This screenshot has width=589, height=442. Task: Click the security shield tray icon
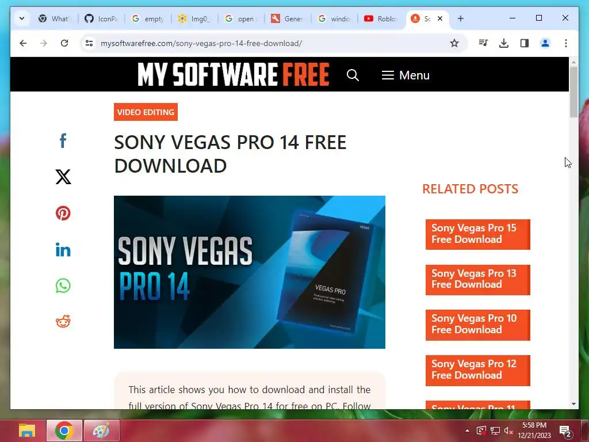[x=481, y=430]
